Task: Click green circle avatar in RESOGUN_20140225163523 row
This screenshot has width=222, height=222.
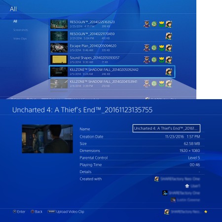Action: tap(154, 24)
